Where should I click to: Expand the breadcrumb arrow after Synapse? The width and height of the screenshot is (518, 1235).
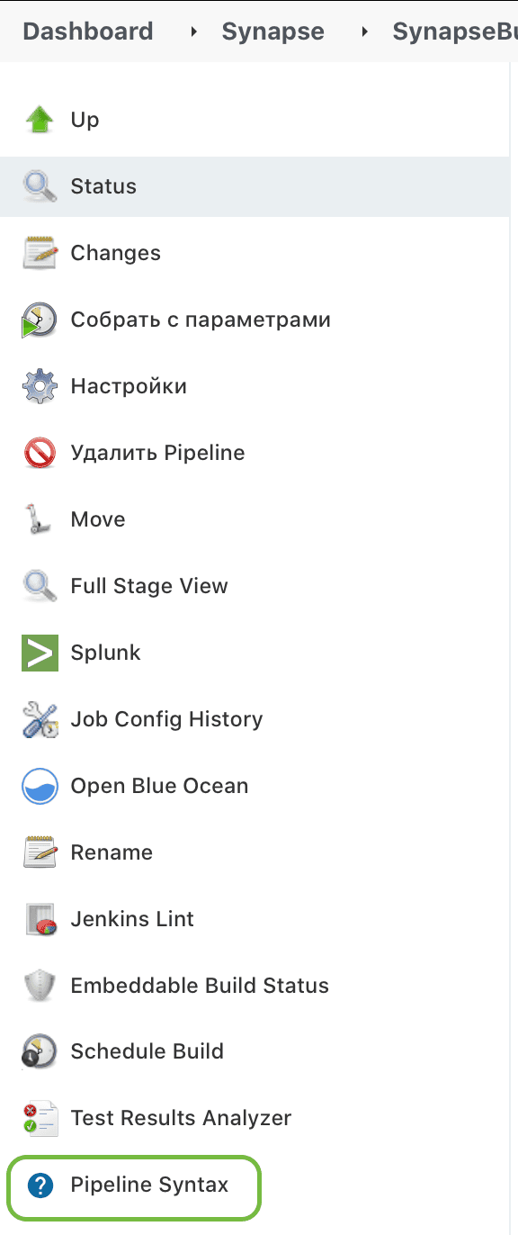click(363, 31)
